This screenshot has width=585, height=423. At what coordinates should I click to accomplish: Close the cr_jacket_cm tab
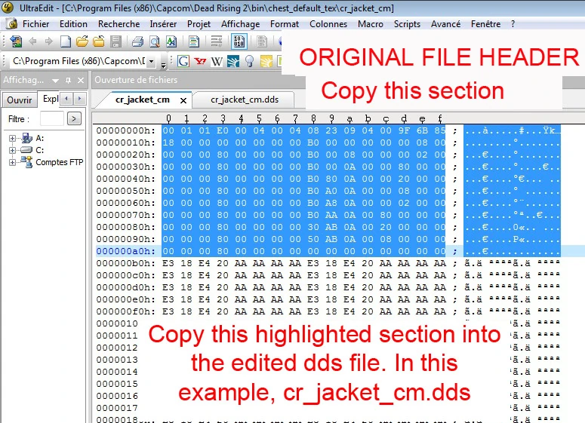(183, 100)
